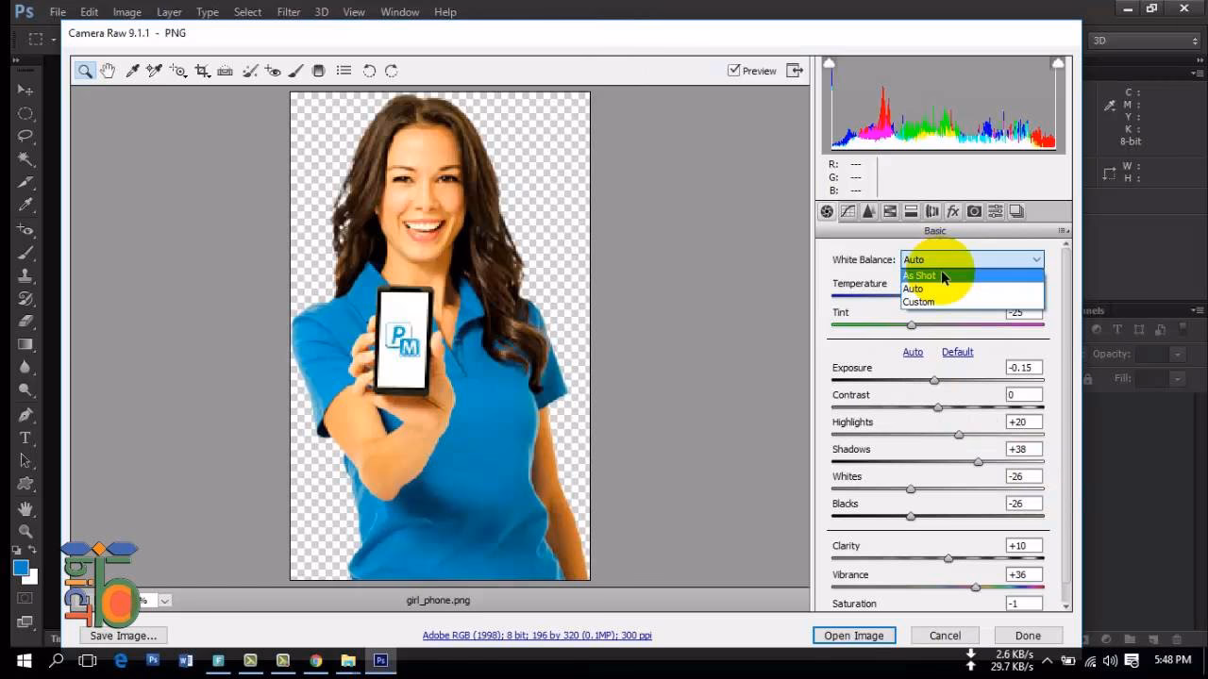Click the Open Image button

(x=854, y=635)
